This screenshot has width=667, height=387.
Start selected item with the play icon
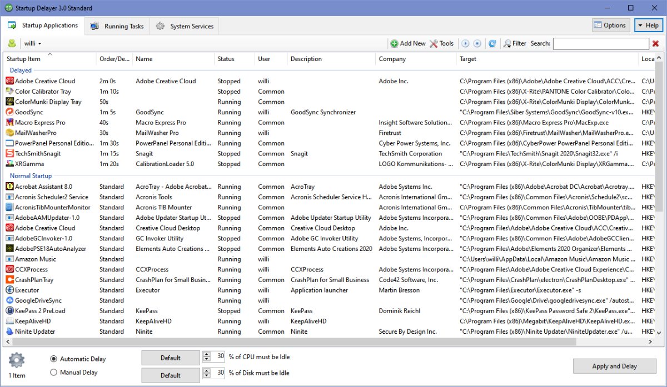click(466, 43)
